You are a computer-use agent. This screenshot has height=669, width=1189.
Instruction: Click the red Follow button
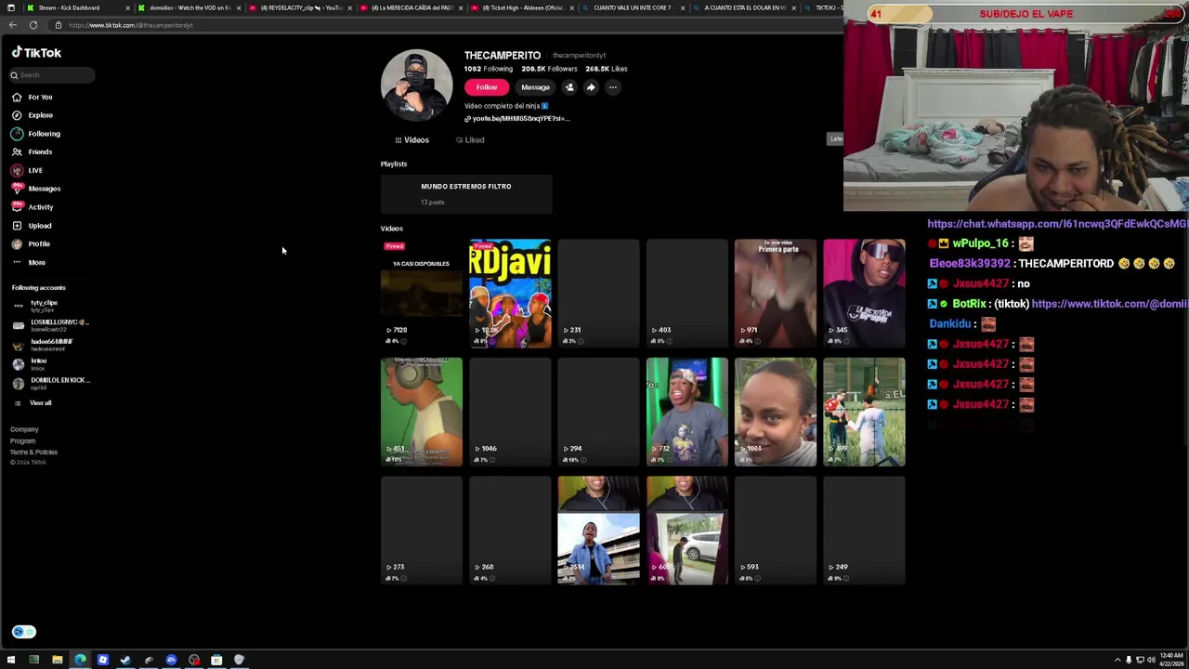point(487,87)
